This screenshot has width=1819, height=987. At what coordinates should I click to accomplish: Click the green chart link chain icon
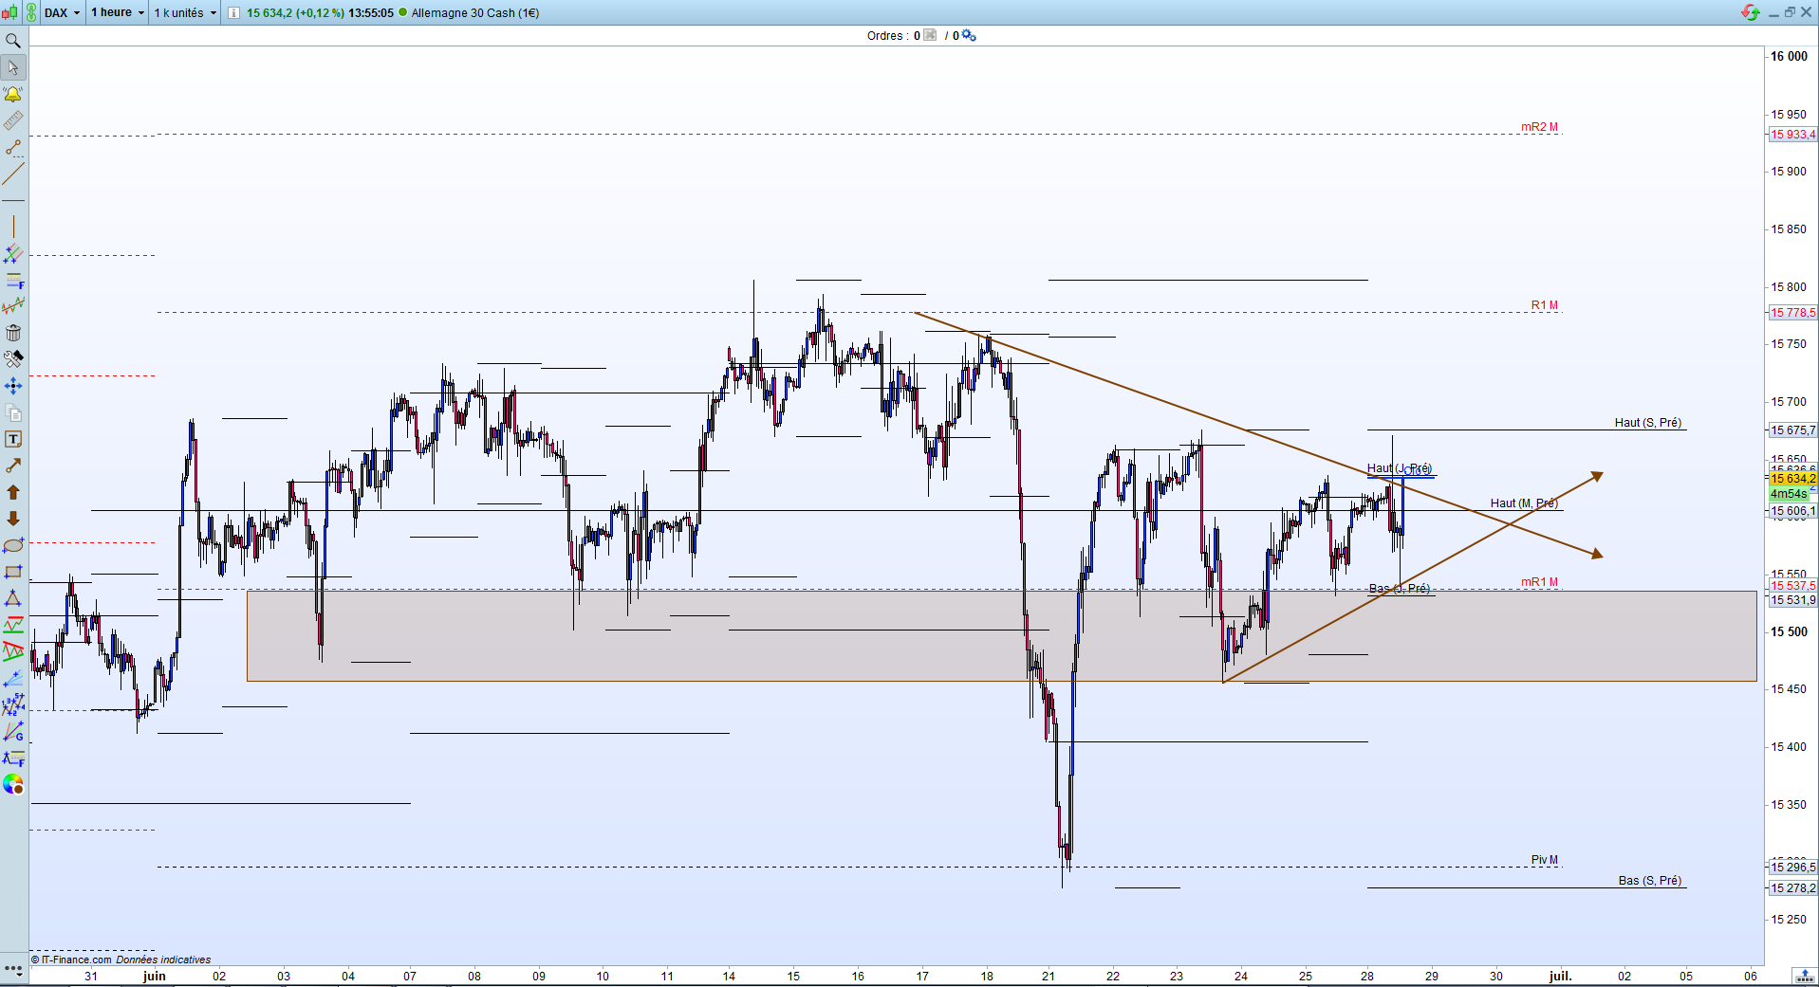coord(31,12)
